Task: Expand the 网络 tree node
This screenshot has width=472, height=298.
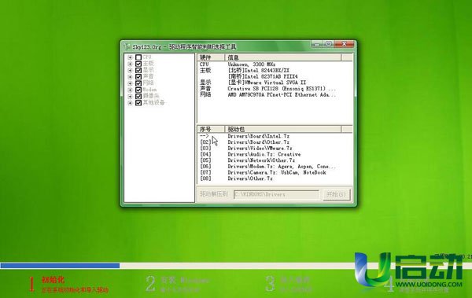Action: pyautogui.click(x=130, y=83)
